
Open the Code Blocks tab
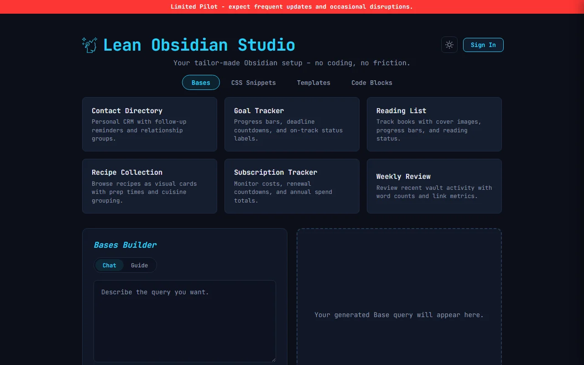(x=371, y=83)
